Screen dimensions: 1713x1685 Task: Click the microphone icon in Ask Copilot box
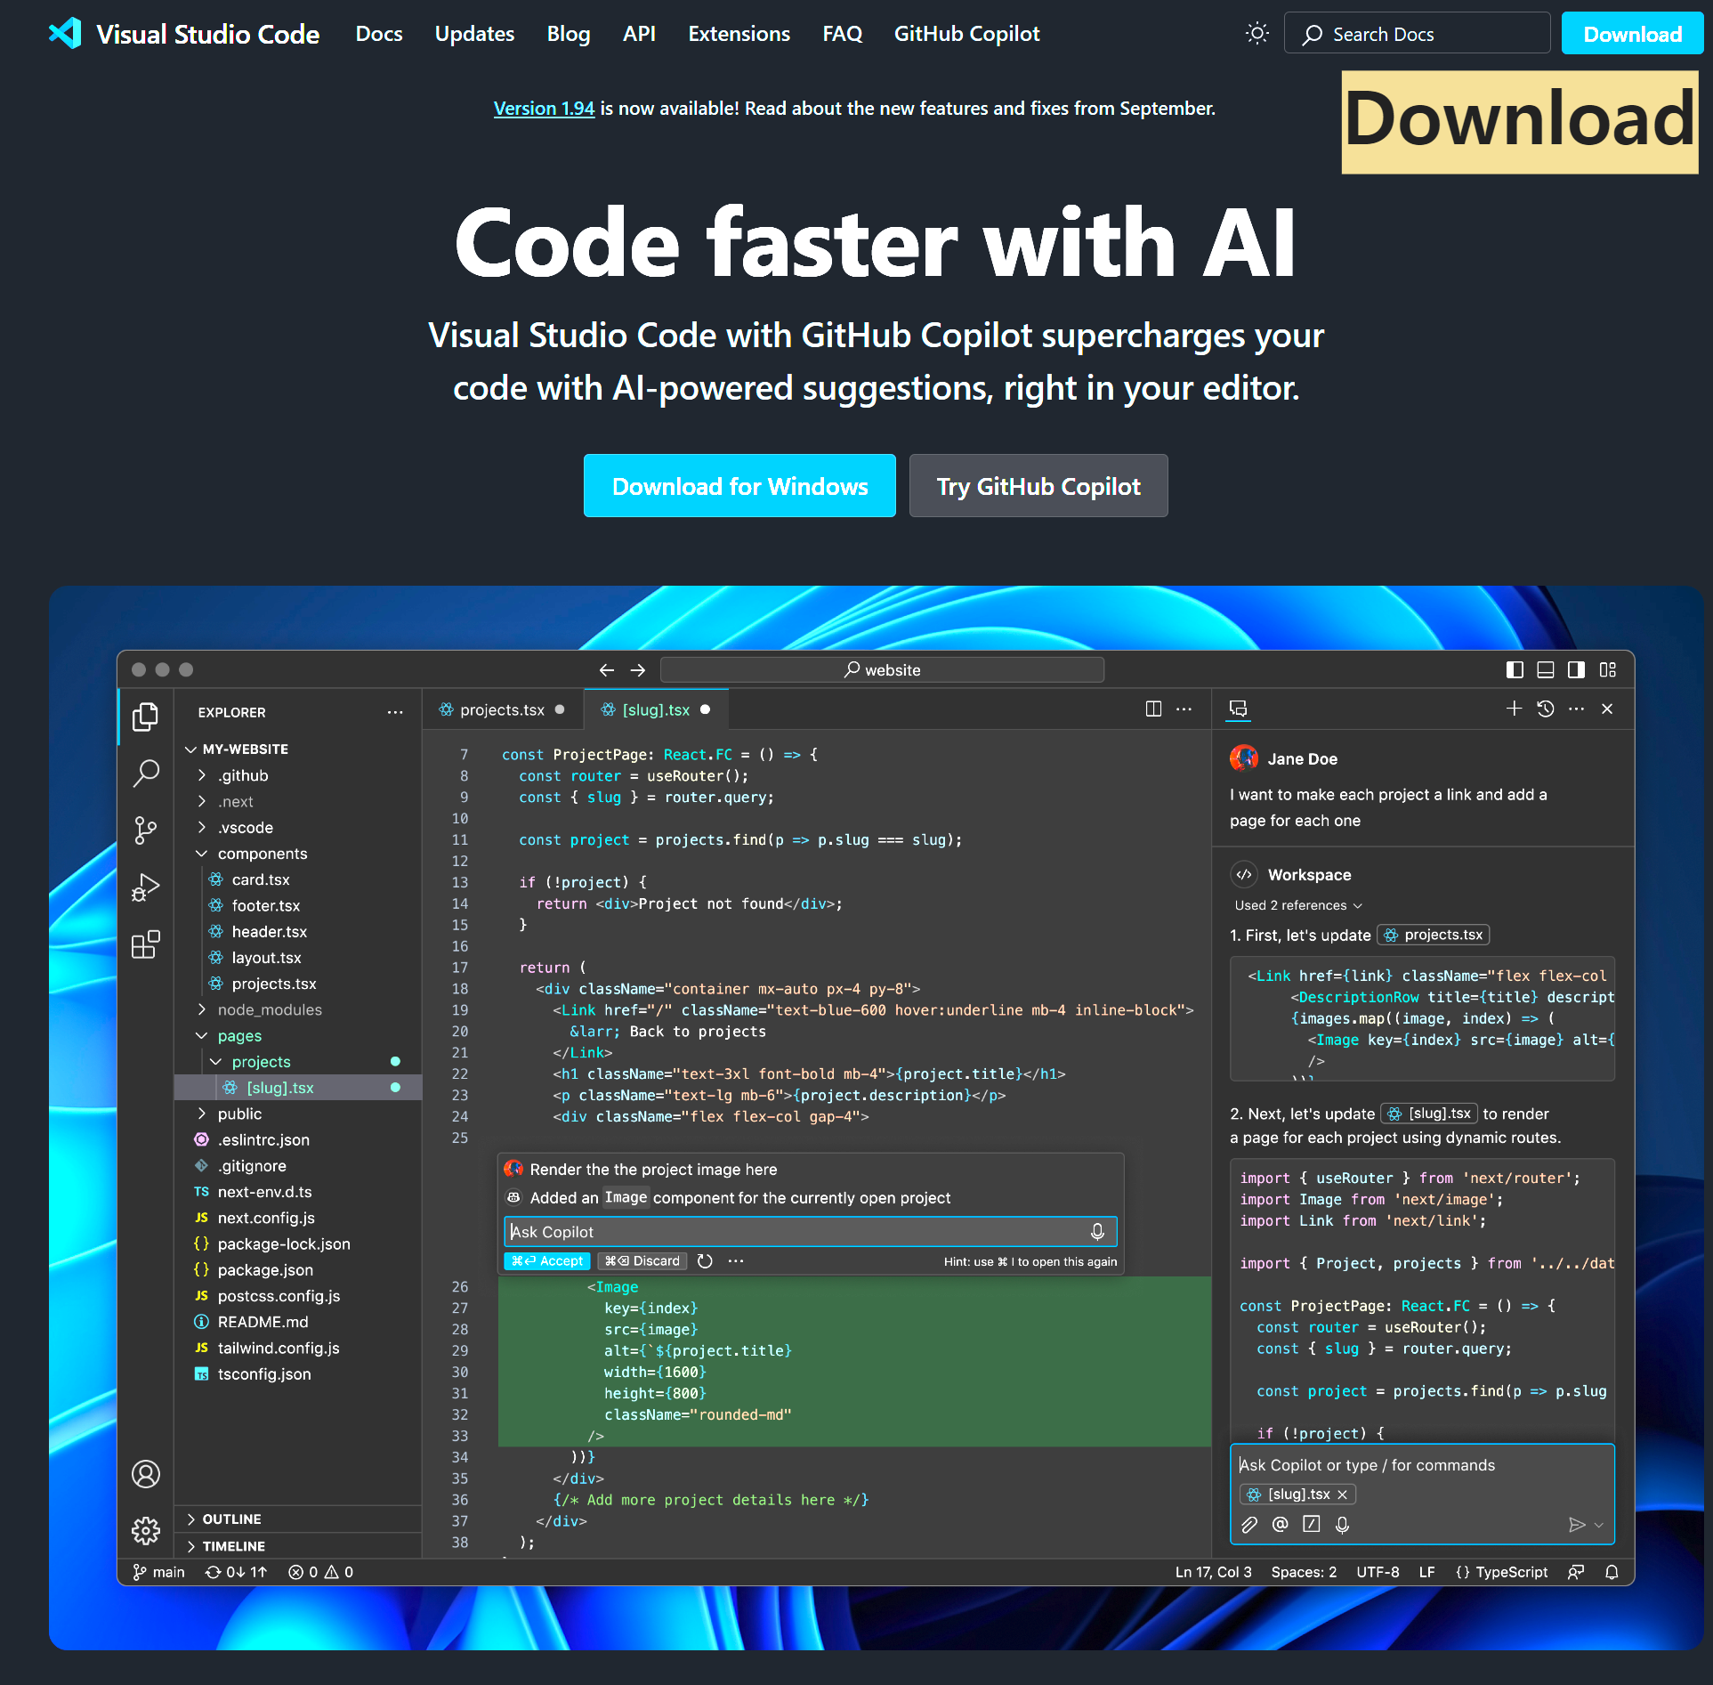pos(1097,1231)
